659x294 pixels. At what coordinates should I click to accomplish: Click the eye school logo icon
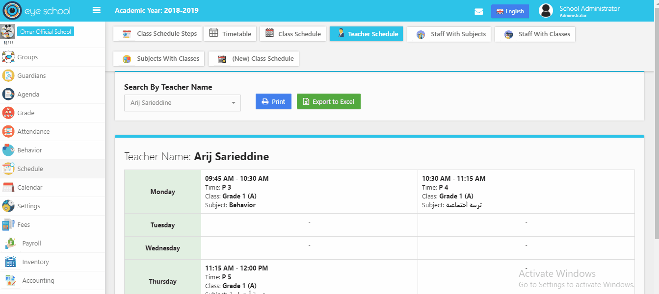click(x=12, y=10)
